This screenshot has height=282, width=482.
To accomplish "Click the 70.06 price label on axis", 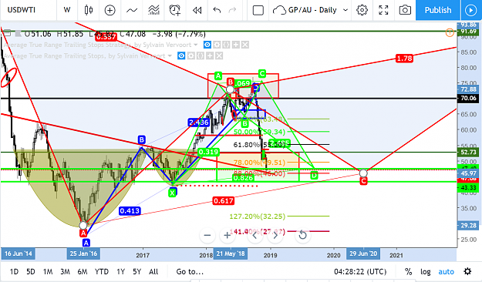I will click(468, 99).
